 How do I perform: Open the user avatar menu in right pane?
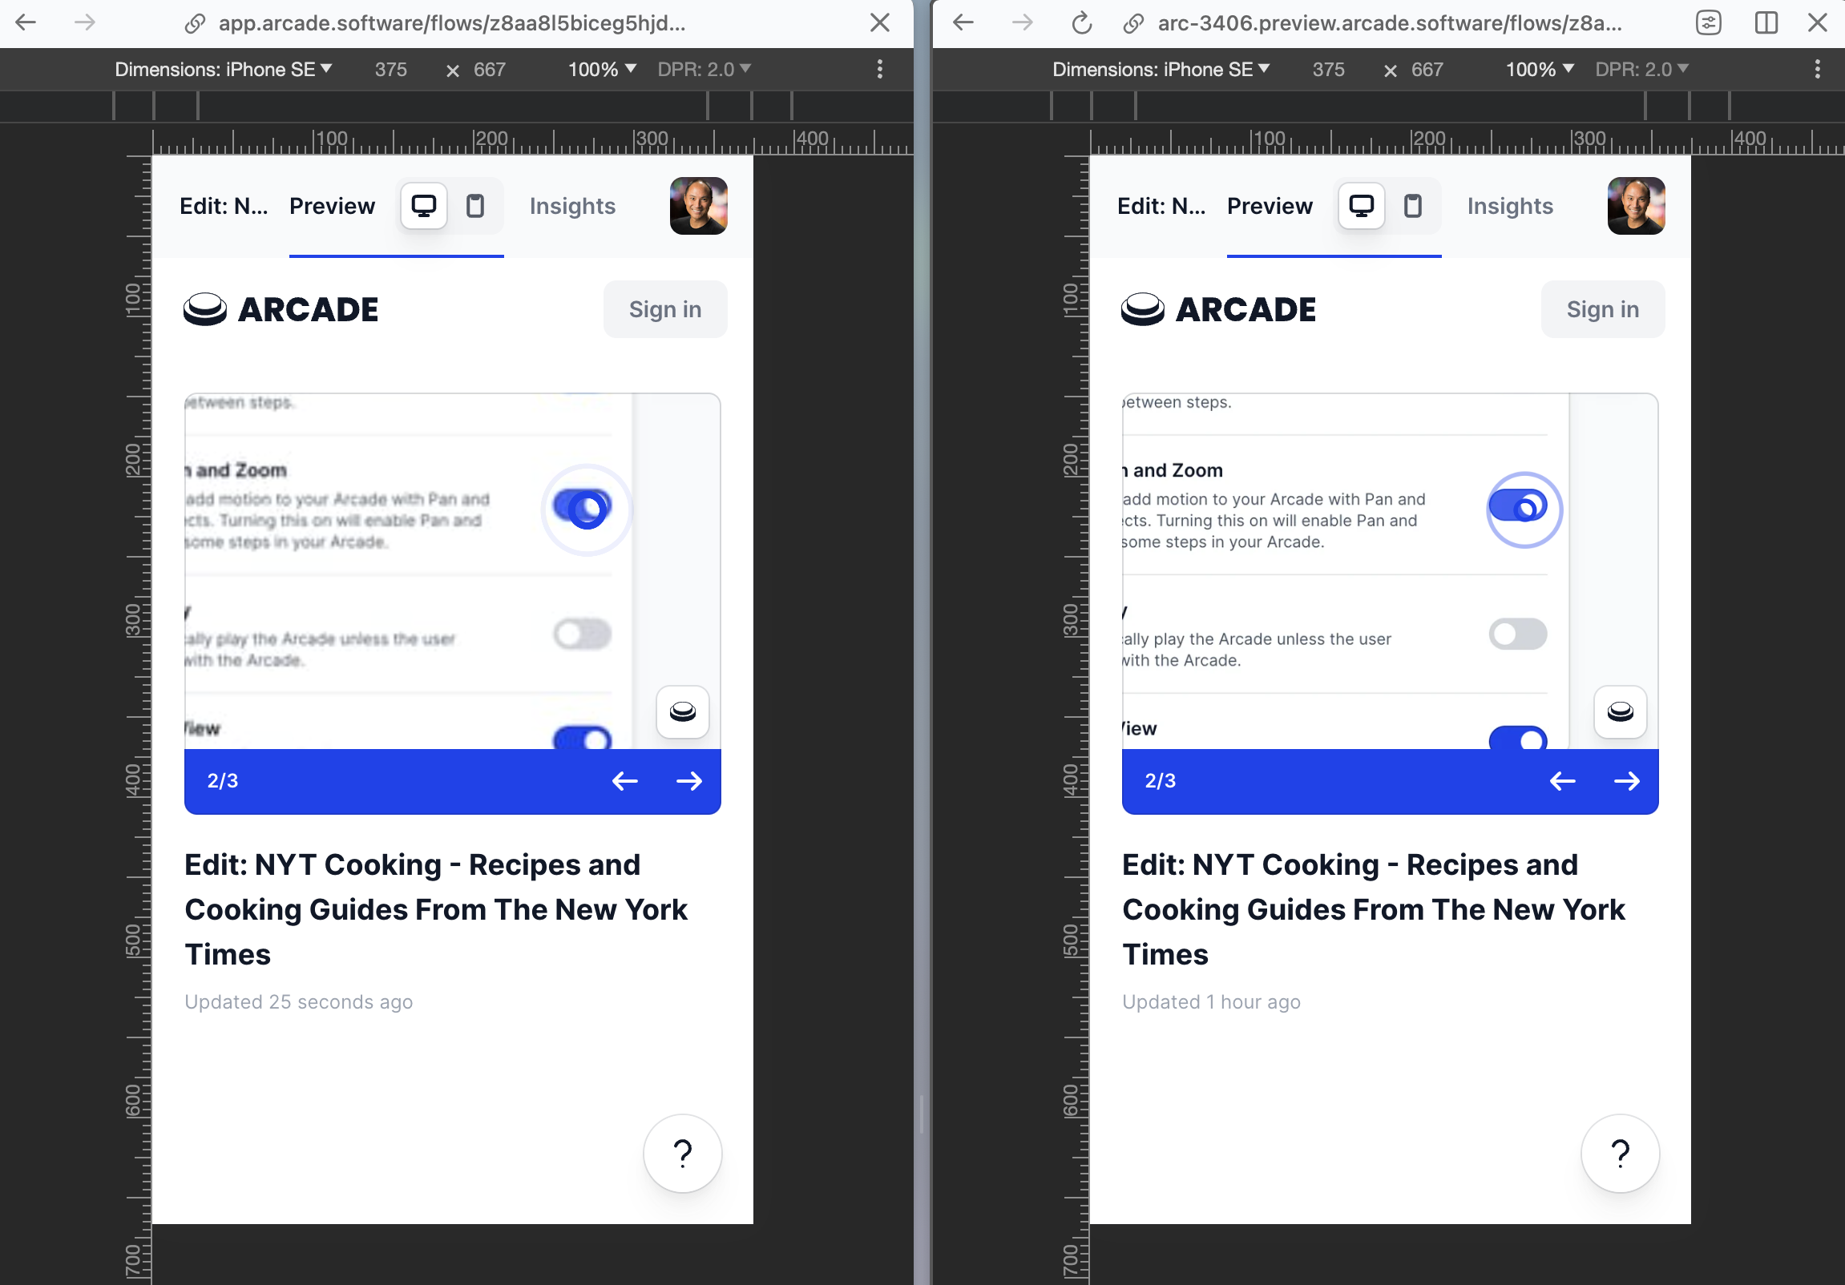(x=1636, y=206)
